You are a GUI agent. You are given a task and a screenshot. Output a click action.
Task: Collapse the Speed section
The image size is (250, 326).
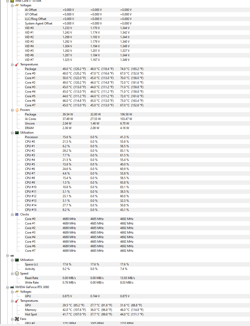pyautogui.click(x=12, y=273)
